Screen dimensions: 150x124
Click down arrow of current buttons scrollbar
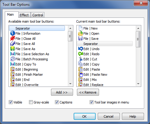click(x=138, y=84)
